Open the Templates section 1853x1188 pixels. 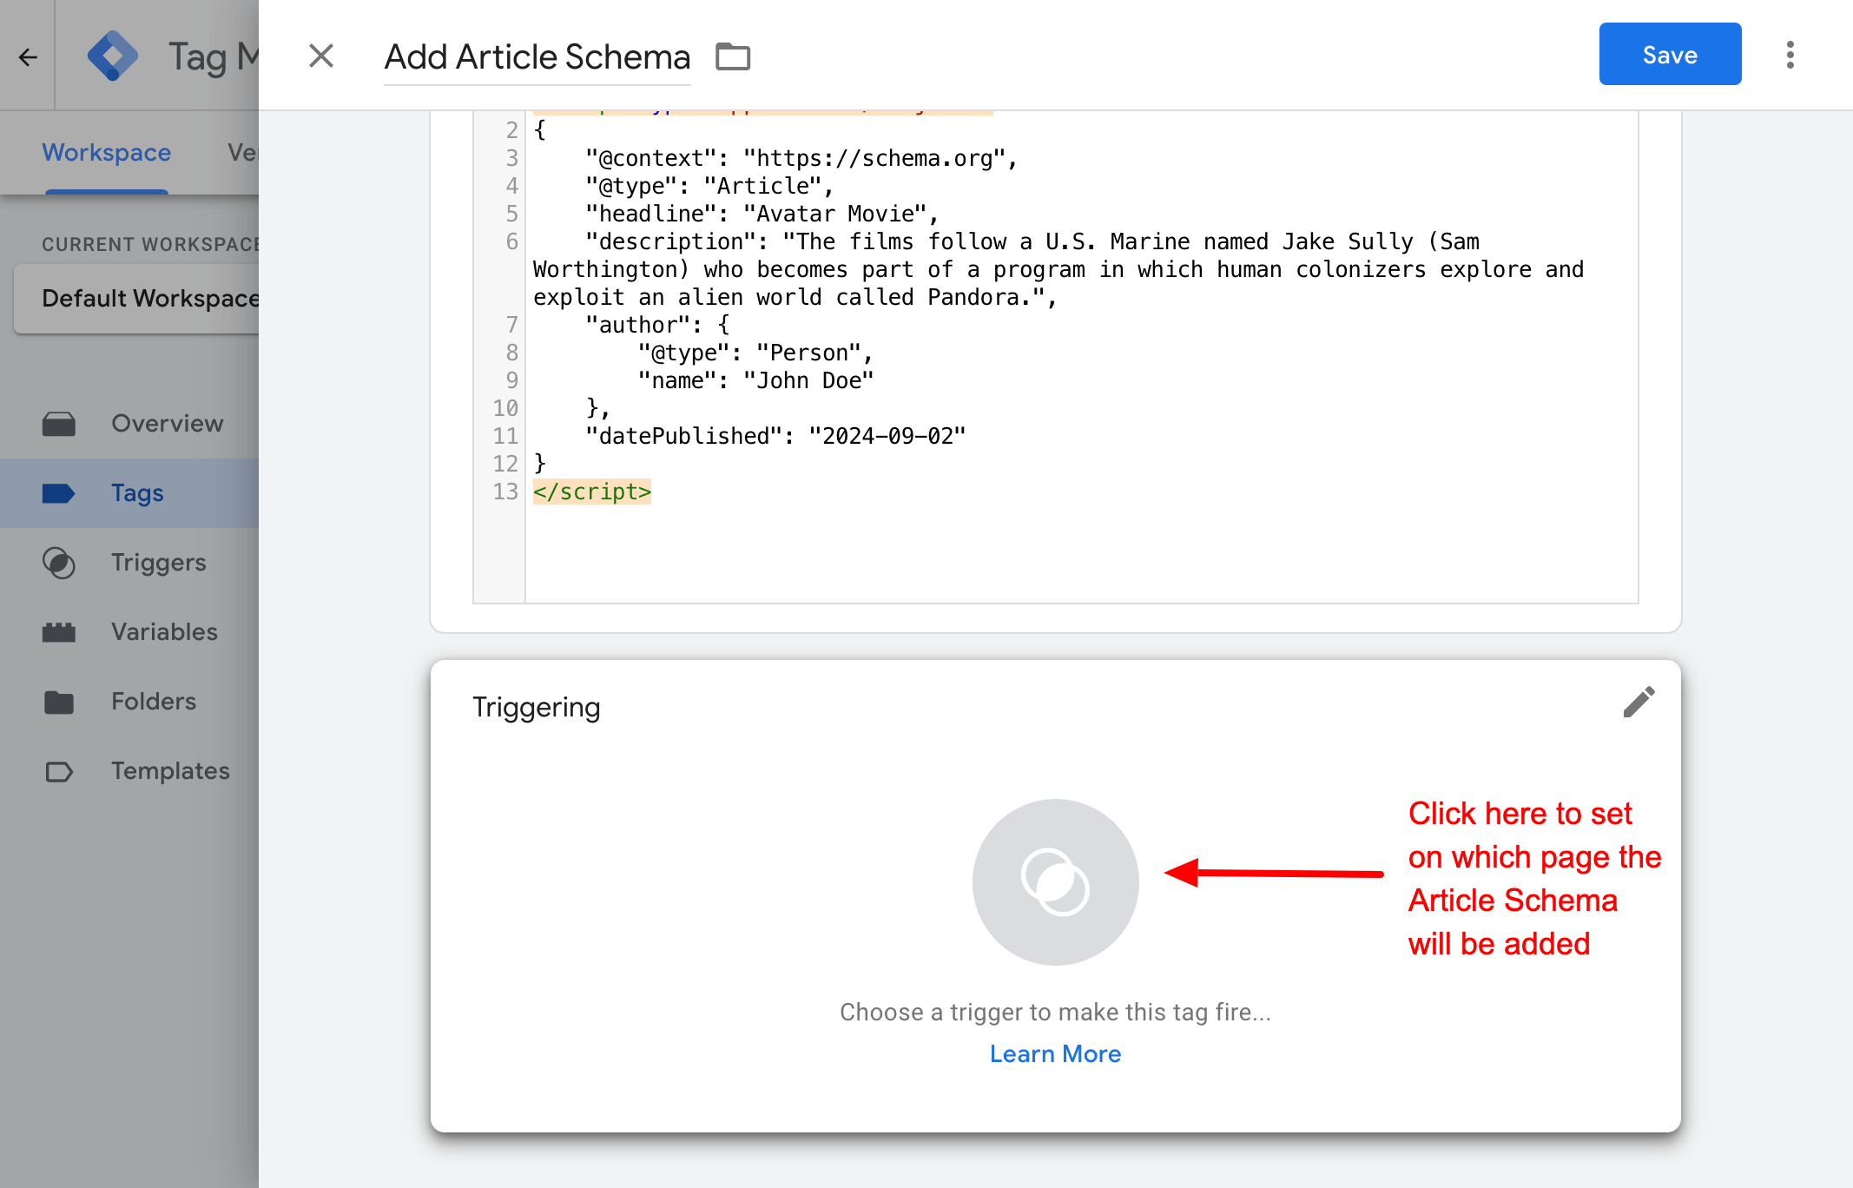pos(170,770)
